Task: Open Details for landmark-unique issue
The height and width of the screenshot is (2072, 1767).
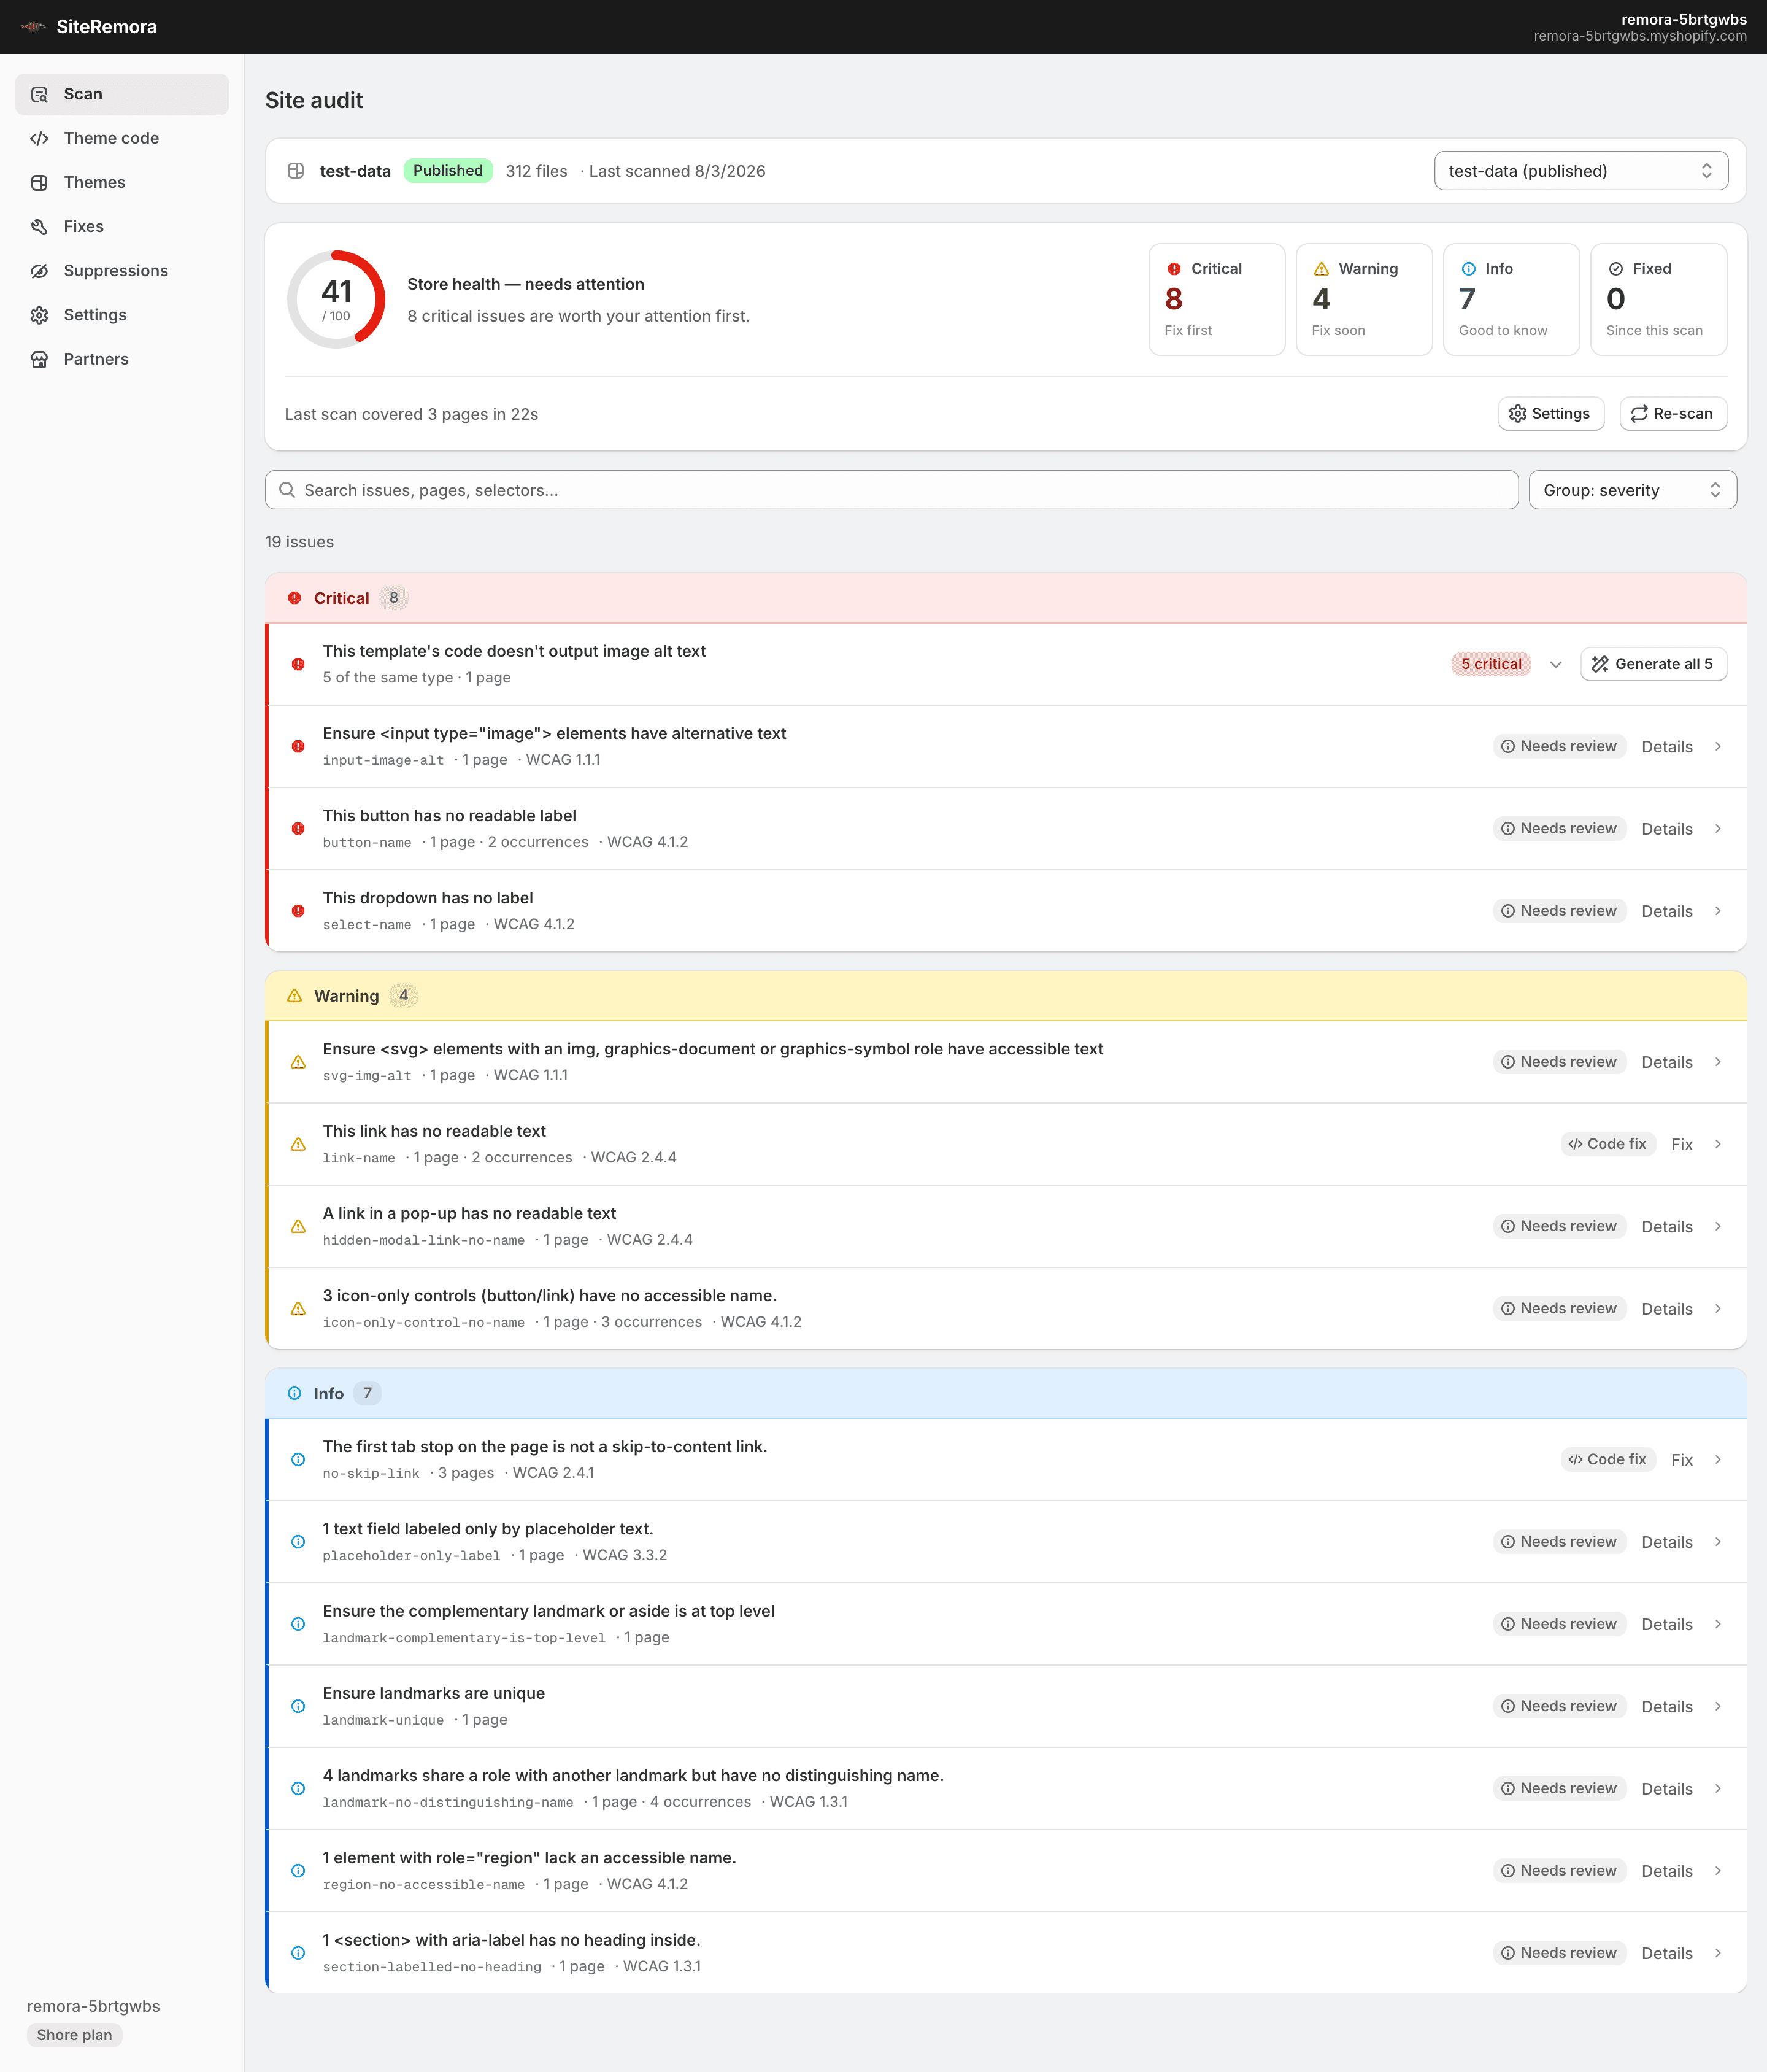Action: [1666, 1706]
